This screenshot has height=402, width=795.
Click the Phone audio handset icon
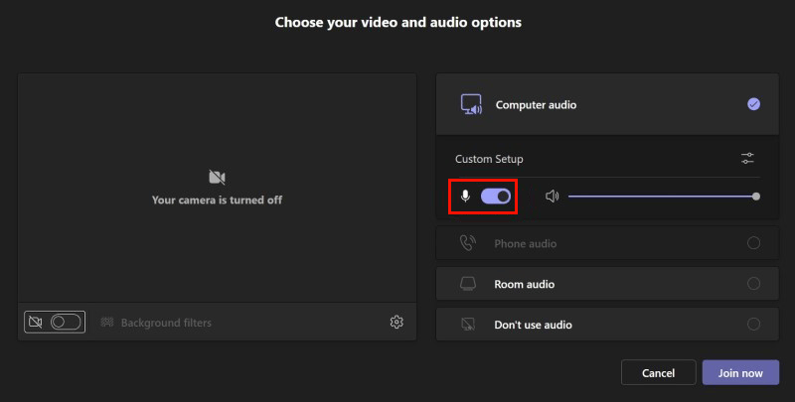click(x=467, y=243)
